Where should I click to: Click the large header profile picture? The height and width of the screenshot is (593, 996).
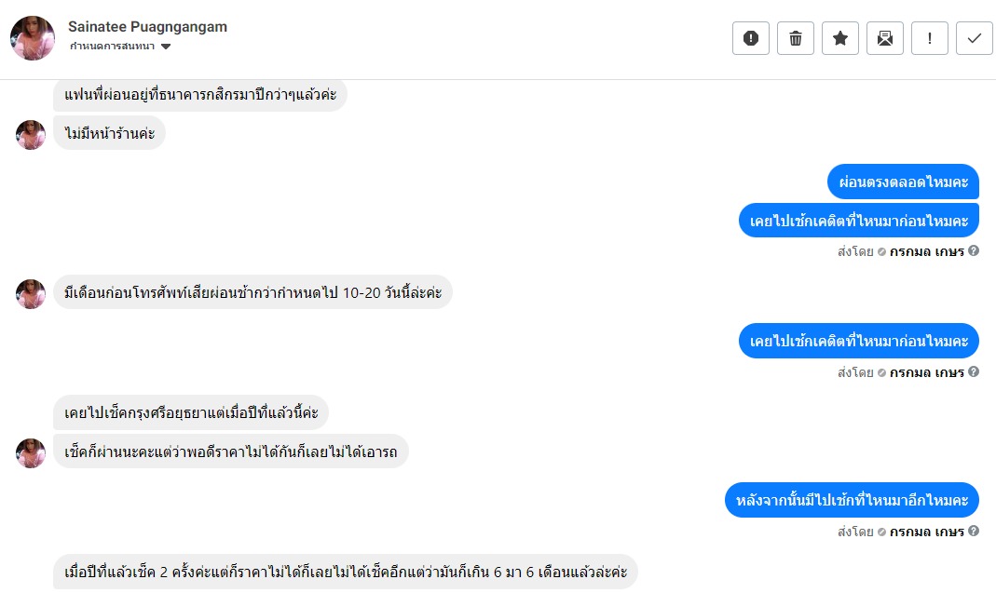pos(33,38)
